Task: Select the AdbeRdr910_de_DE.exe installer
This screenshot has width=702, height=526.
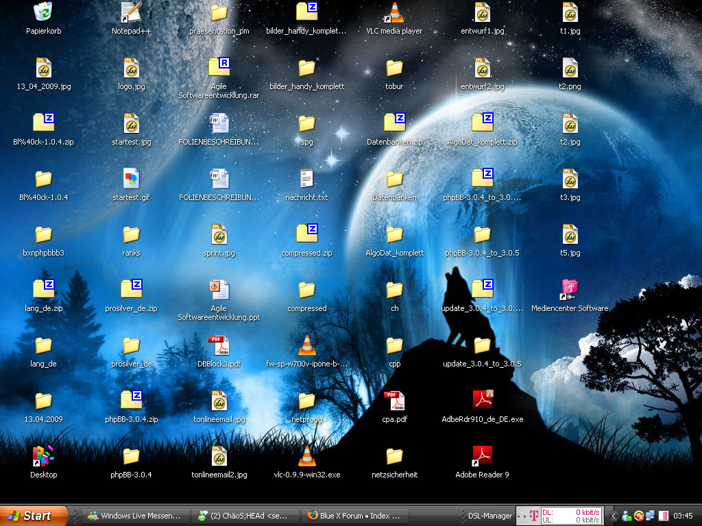Action: pos(482,400)
